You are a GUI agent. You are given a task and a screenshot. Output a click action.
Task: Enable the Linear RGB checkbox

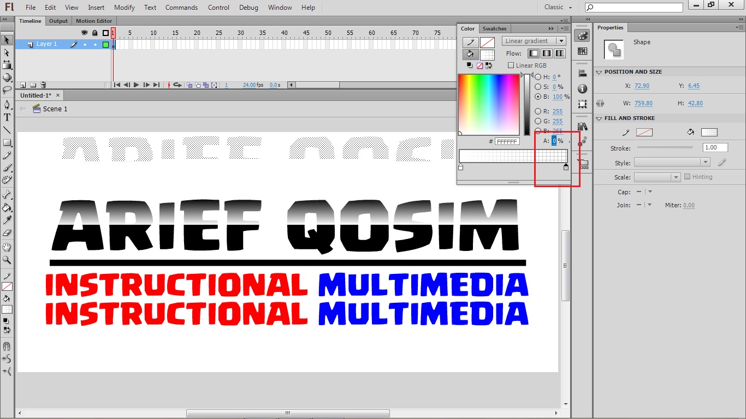click(511, 65)
